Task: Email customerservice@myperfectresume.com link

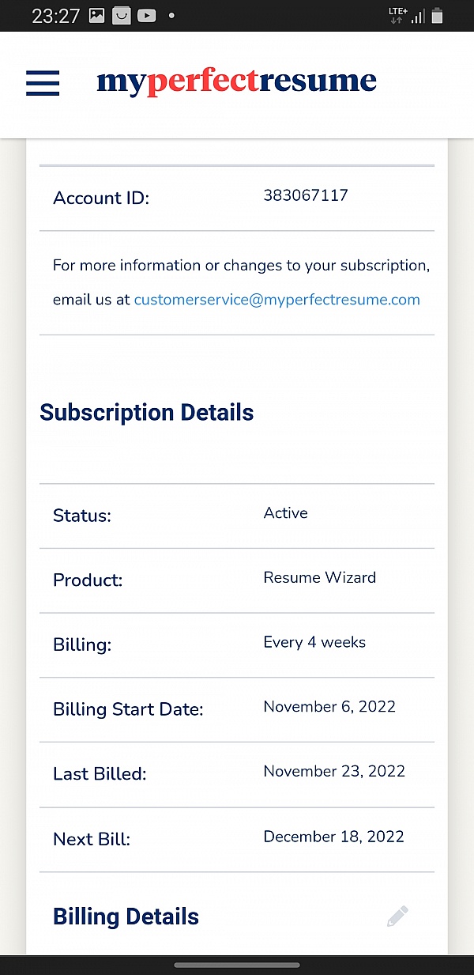Action: pyautogui.click(x=276, y=300)
